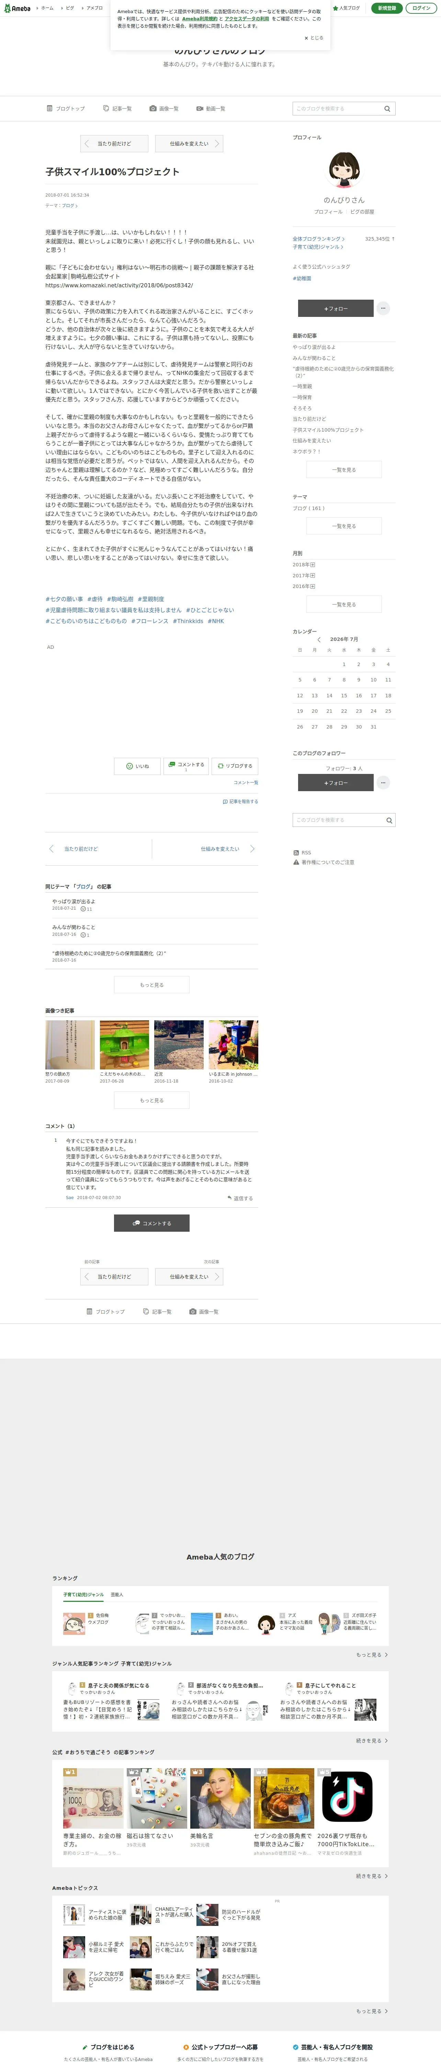Select the 芸能人 ranking tab
Image resolution: width=441 pixels, height=2062 pixels.
click(x=117, y=1595)
